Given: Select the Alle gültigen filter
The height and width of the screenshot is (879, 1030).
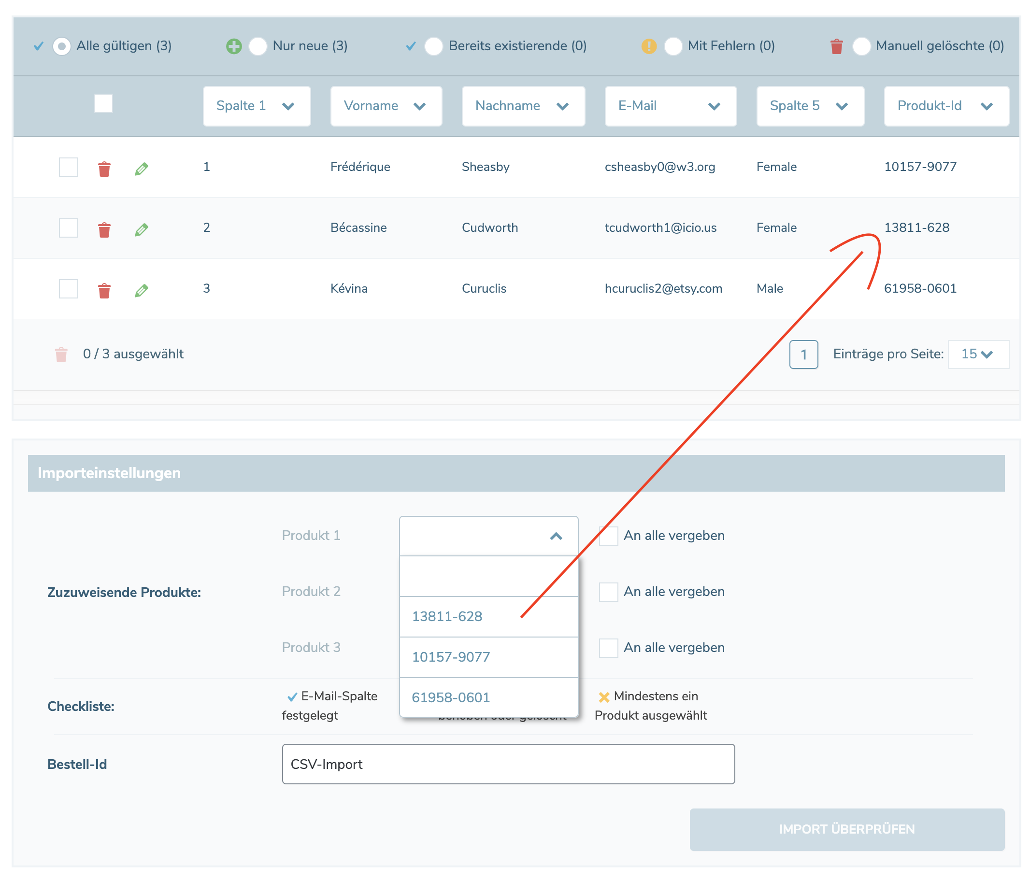Looking at the screenshot, I should tap(62, 46).
